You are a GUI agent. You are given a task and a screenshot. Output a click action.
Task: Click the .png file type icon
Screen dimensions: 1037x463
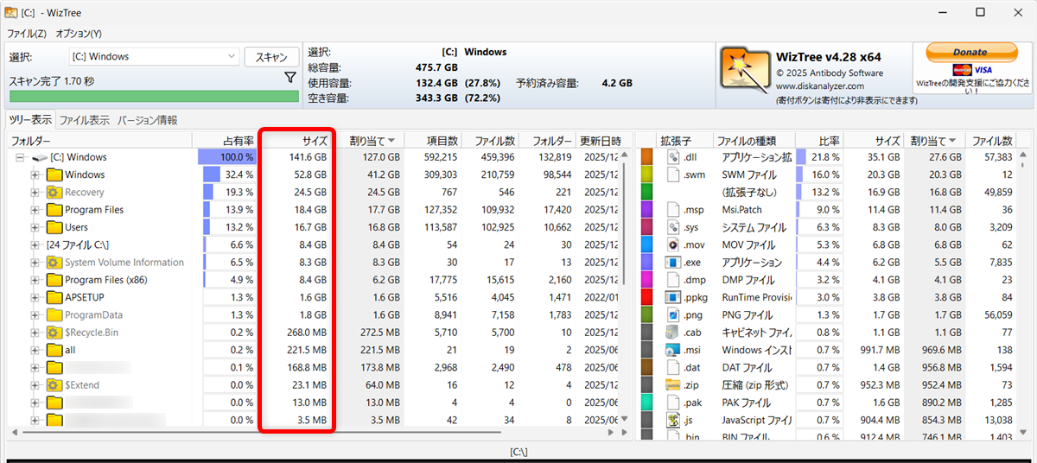click(x=673, y=315)
